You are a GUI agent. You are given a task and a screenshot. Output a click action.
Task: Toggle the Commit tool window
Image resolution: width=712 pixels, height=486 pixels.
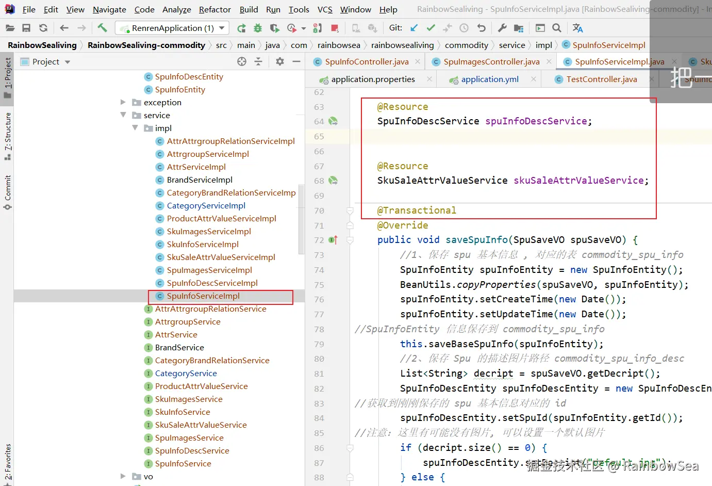(8, 192)
